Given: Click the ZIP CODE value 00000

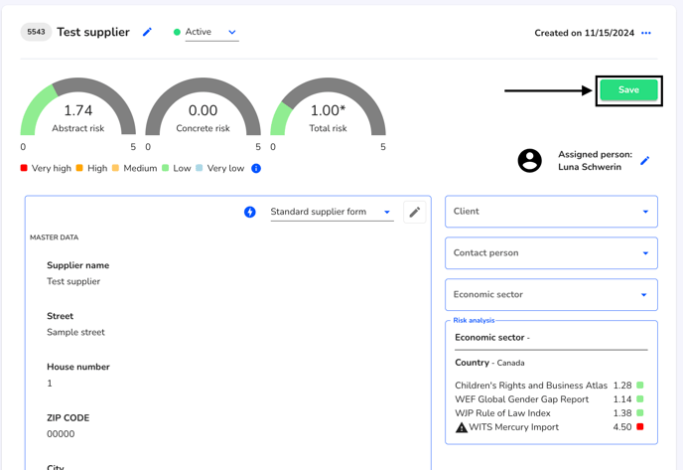Looking at the screenshot, I should tap(61, 434).
